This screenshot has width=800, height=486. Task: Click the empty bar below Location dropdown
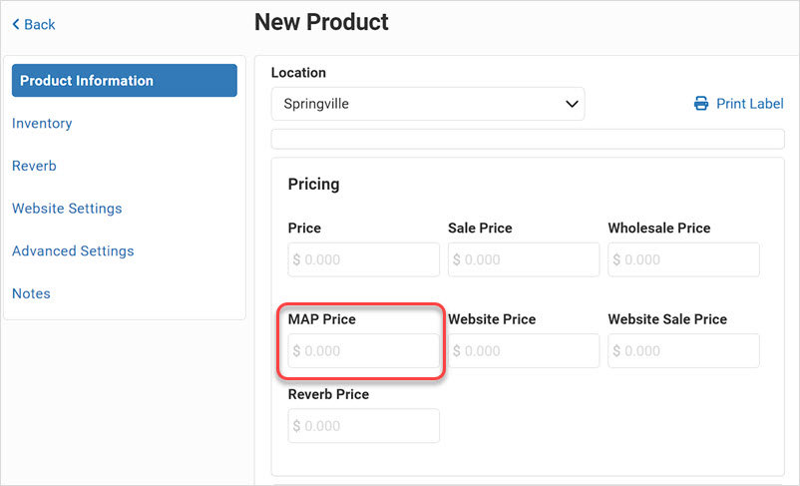[x=528, y=139]
